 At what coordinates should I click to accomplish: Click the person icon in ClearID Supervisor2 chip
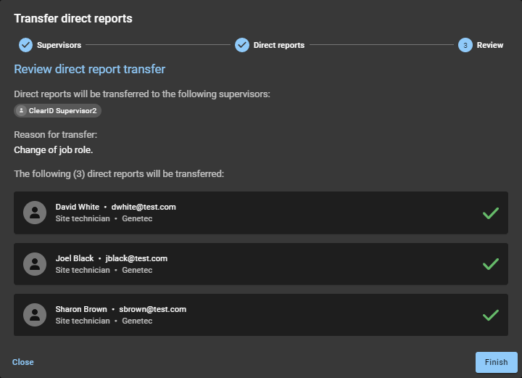[22, 111]
